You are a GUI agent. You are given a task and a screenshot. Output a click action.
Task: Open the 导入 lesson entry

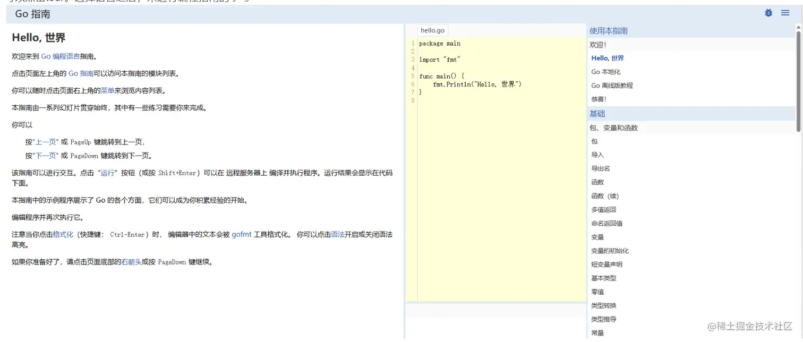click(x=597, y=155)
